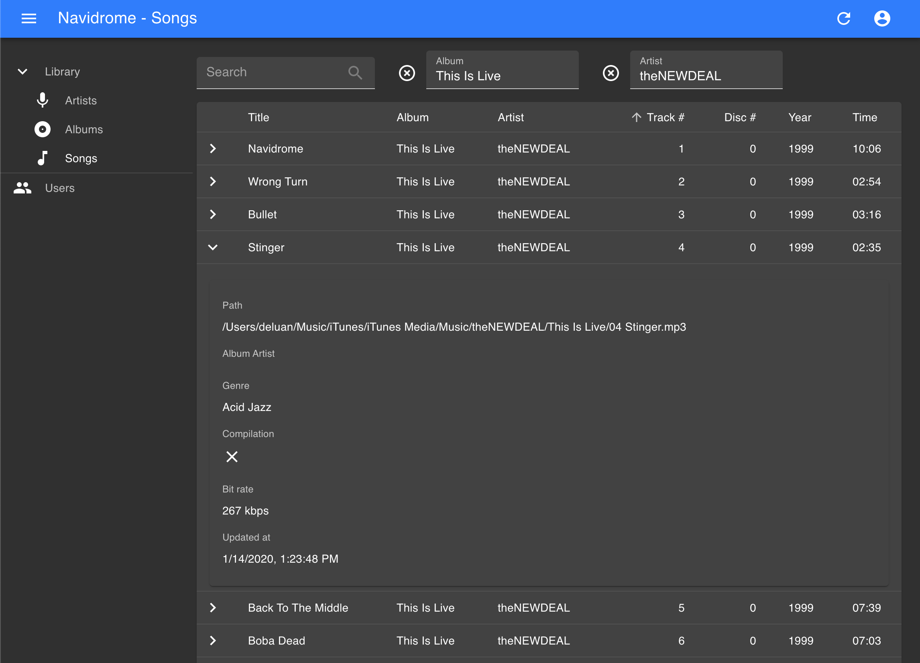920x663 pixels.
Task: Expand the Navidrome song row
Action: 213,148
